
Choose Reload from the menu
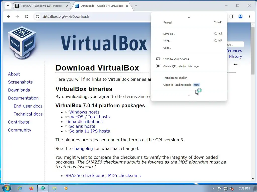(189, 22)
